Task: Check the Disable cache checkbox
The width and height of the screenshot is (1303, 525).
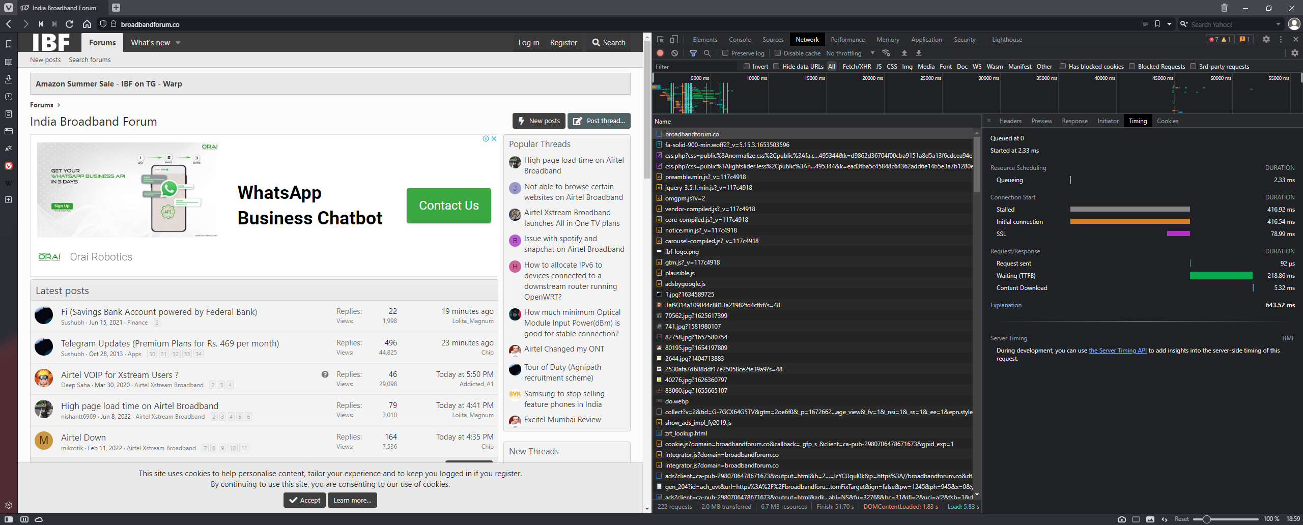Action: 778,53
